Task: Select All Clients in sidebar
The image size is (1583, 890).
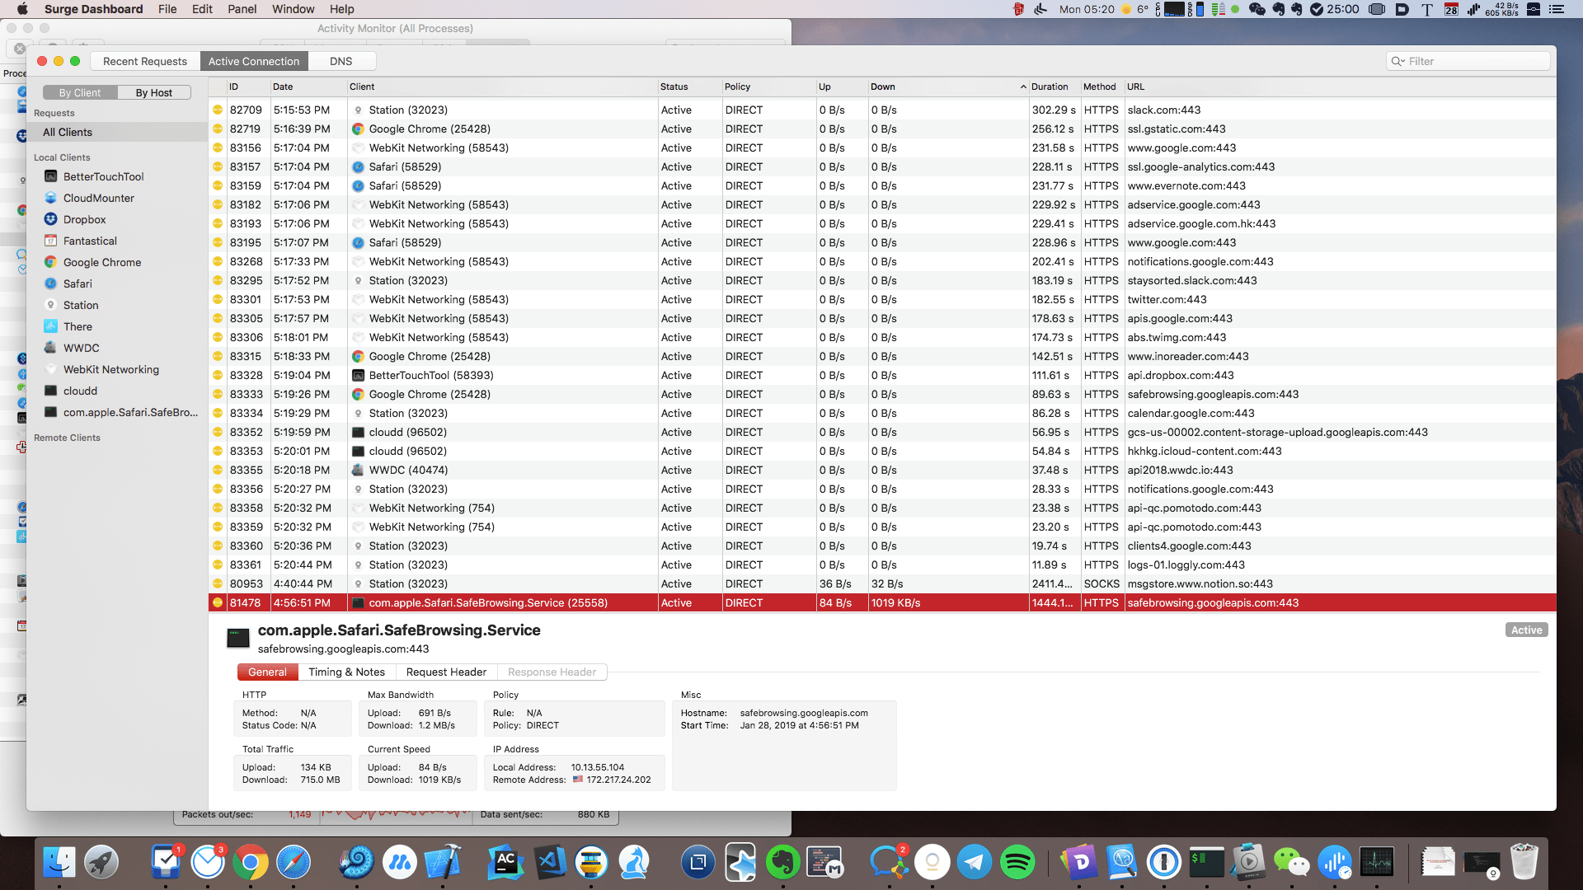Action: 68,132
